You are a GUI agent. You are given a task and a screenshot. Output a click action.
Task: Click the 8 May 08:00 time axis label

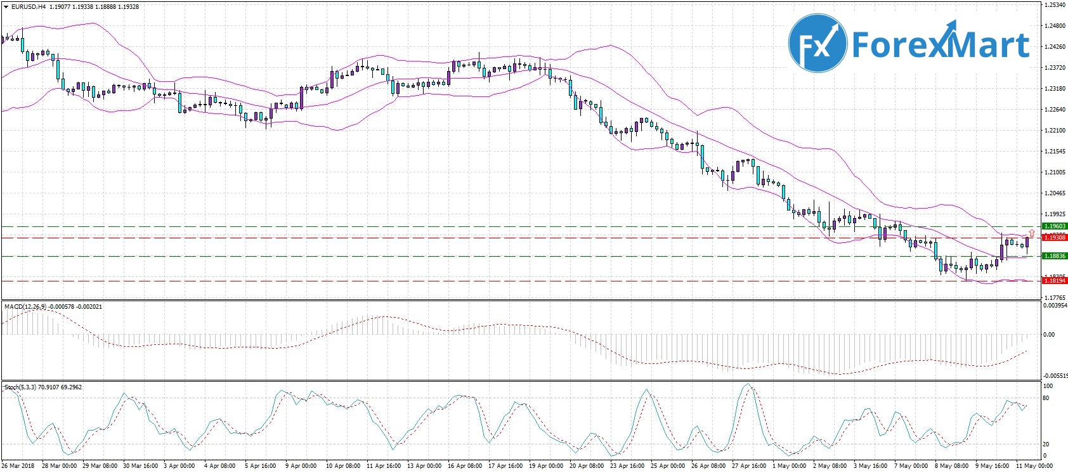pos(951,466)
